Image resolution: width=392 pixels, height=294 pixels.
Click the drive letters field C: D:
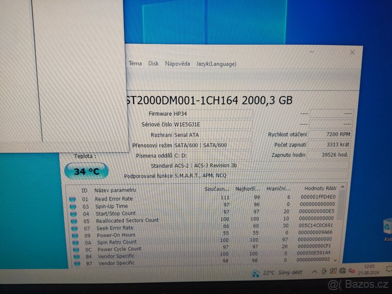(212, 155)
